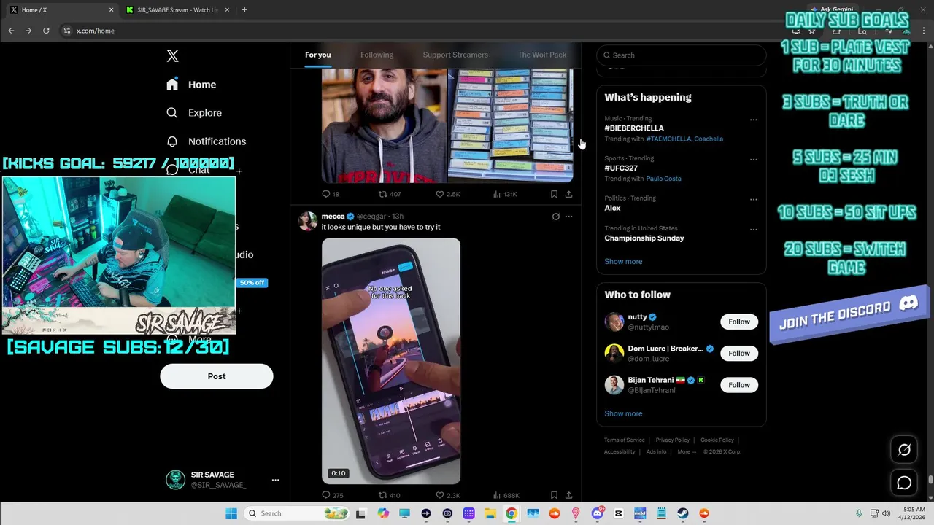Repost the tweet with 407 reposts
The image size is (934, 525).
coord(389,194)
